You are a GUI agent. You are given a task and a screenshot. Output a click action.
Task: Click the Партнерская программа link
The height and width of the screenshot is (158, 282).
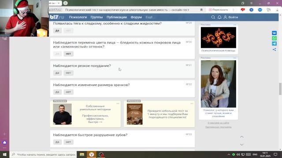(219, 127)
